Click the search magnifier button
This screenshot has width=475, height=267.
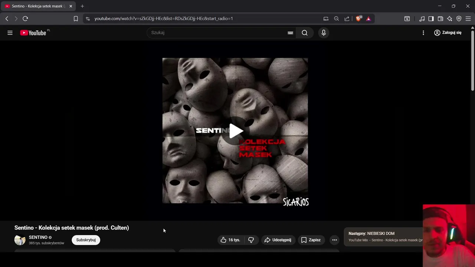pyautogui.click(x=305, y=33)
